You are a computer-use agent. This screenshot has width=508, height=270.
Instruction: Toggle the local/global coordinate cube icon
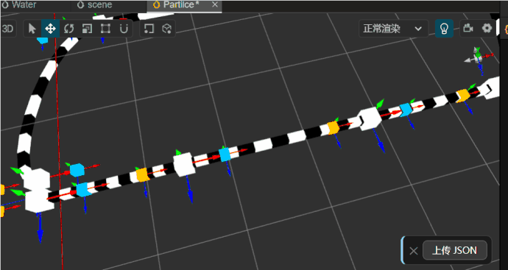click(x=166, y=29)
